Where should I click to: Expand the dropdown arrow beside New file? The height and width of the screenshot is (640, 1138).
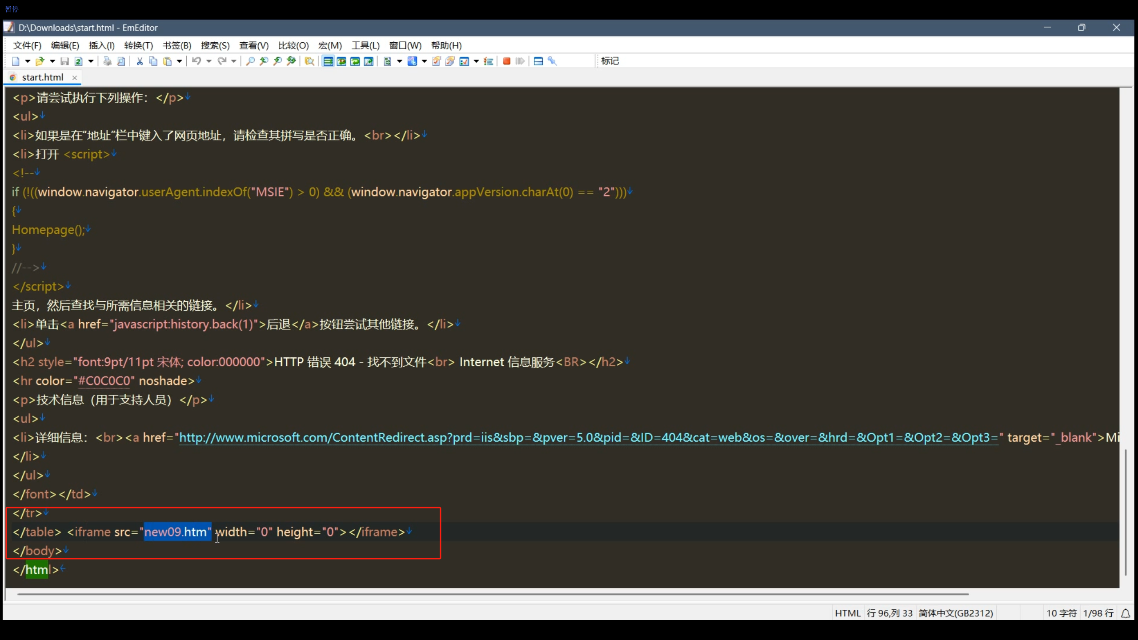(28, 61)
